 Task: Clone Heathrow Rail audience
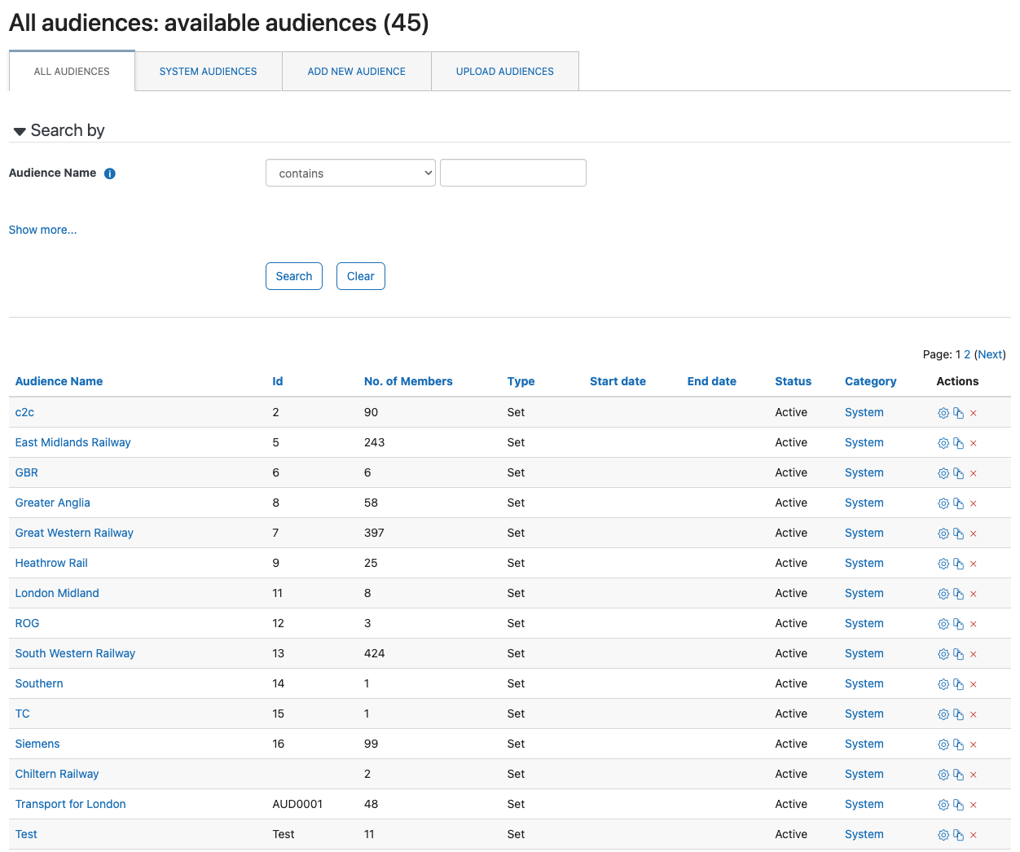(959, 564)
